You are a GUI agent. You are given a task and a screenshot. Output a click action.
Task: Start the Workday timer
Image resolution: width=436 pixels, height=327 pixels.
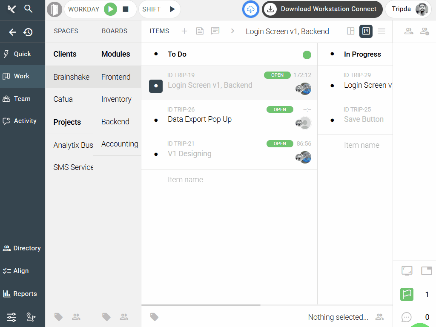[x=110, y=9]
